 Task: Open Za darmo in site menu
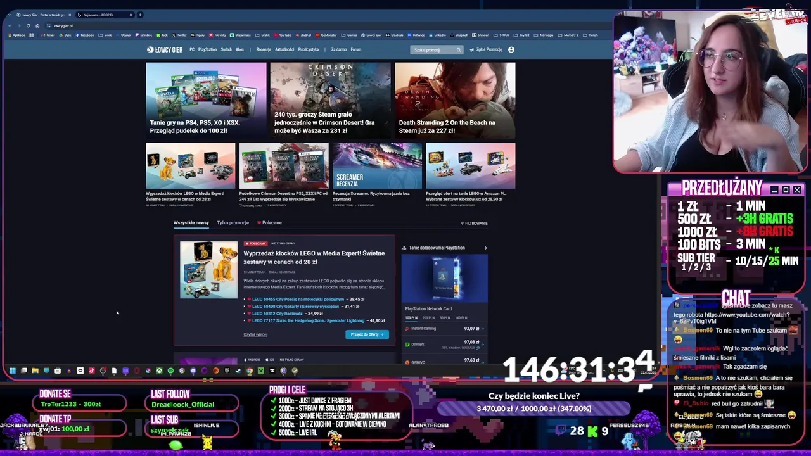(339, 49)
